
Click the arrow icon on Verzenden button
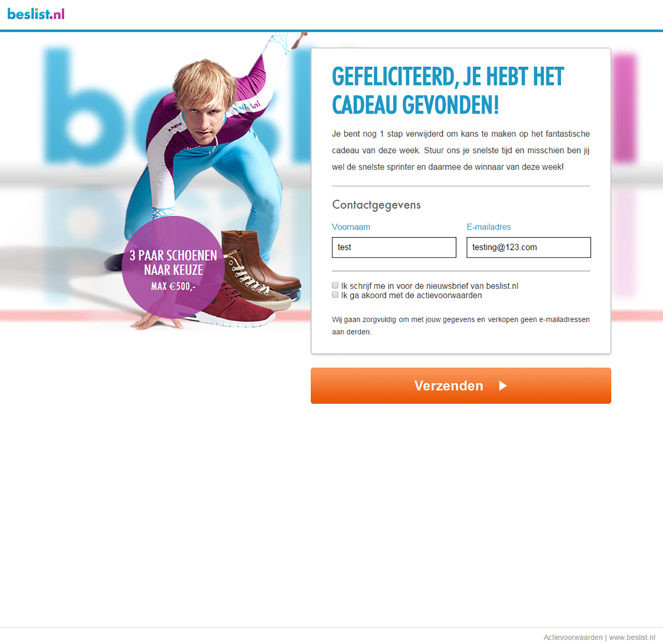click(x=503, y=386)
